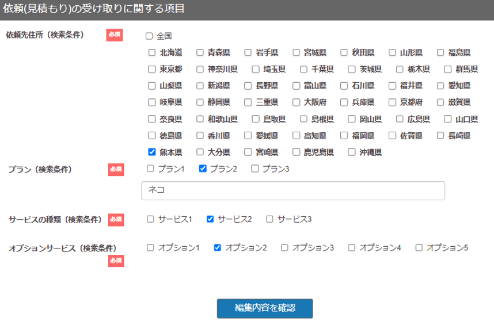
Task: Tick the 宮崎県 checkbox
Action: coord(248,152)
